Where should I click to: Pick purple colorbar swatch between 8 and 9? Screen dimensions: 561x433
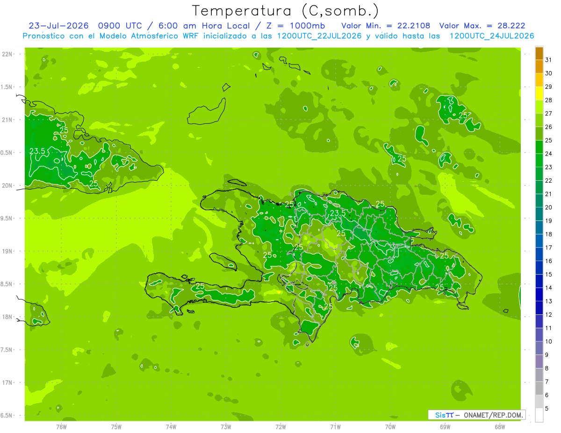pos(539,362)
